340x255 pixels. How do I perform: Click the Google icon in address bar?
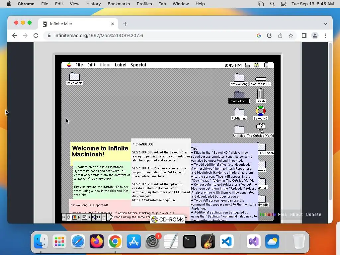[259, 36]
